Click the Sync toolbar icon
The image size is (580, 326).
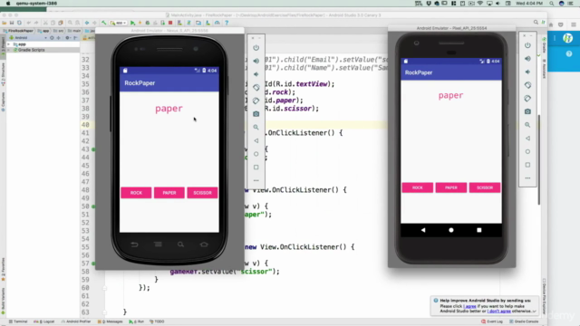click(x=19, y=23)
